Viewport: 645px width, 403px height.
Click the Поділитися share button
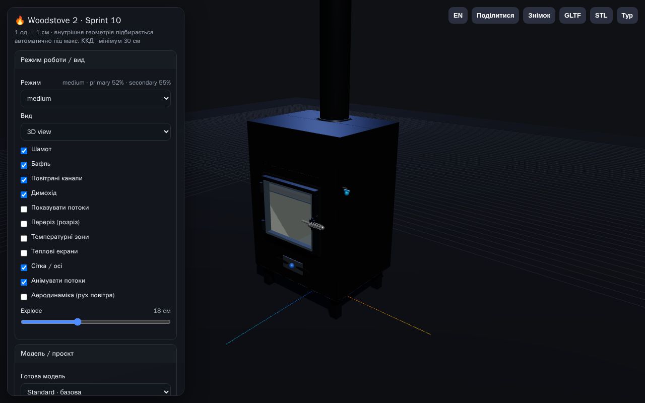(495, 15)
